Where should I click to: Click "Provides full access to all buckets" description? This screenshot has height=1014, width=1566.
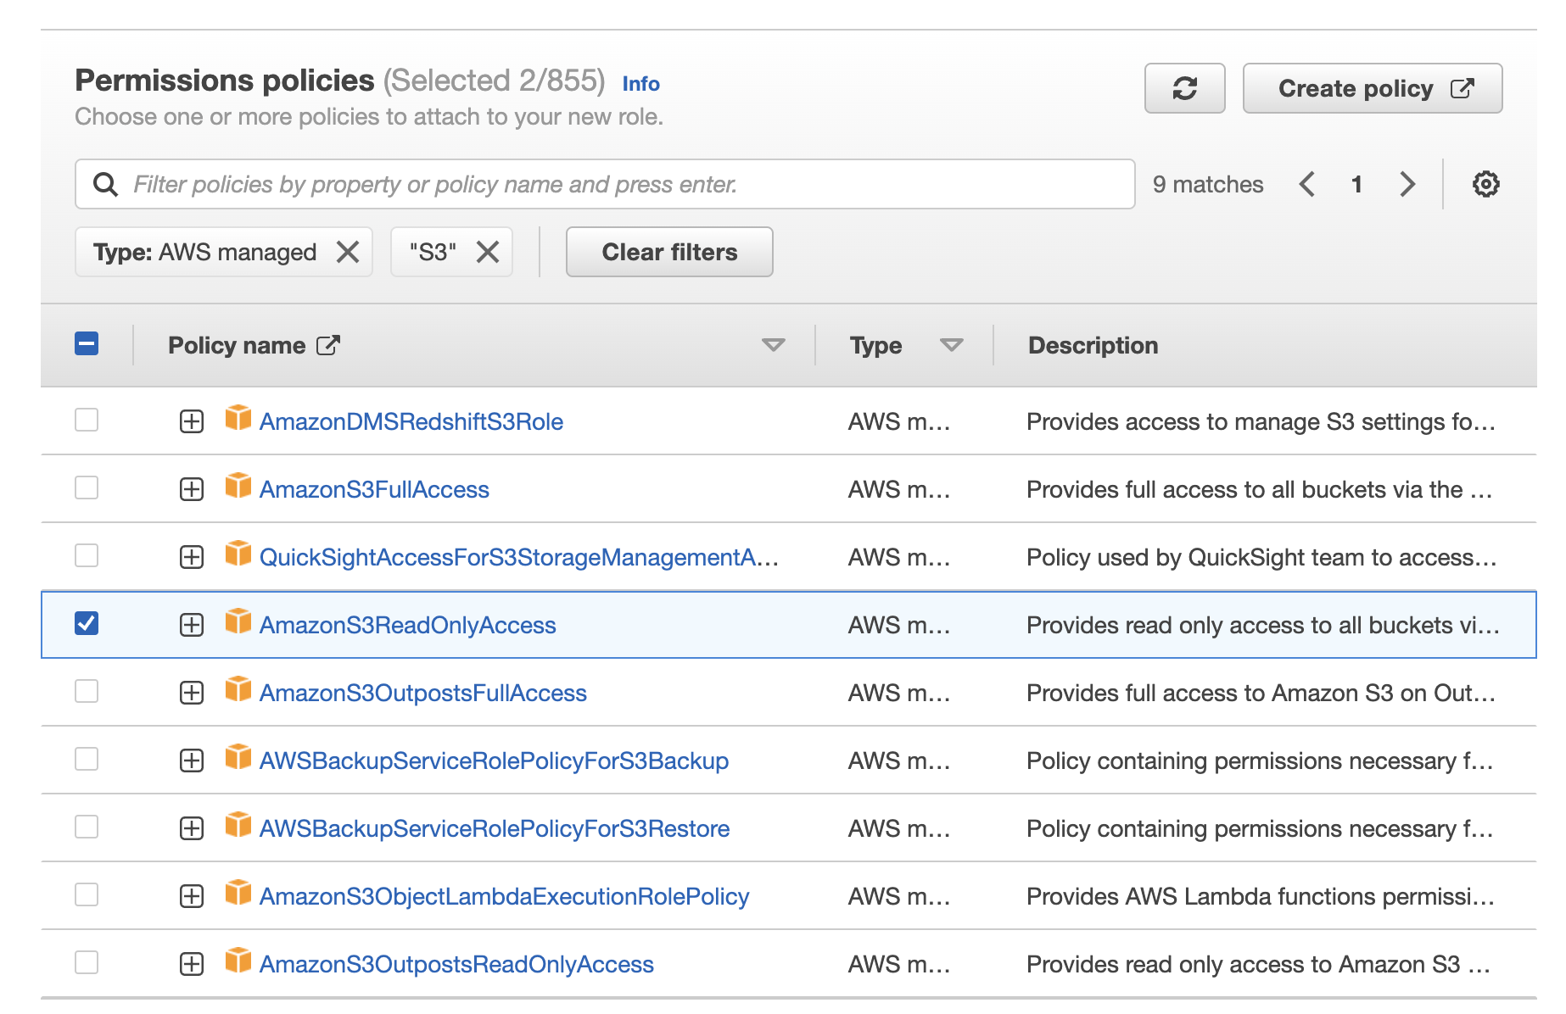(x=1259, y=489)
